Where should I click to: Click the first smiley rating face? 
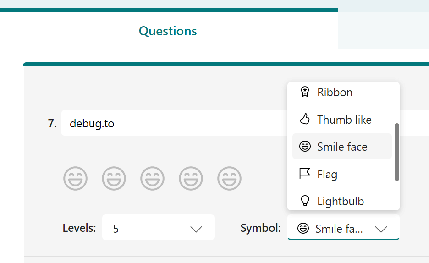(x=75, y=178)
